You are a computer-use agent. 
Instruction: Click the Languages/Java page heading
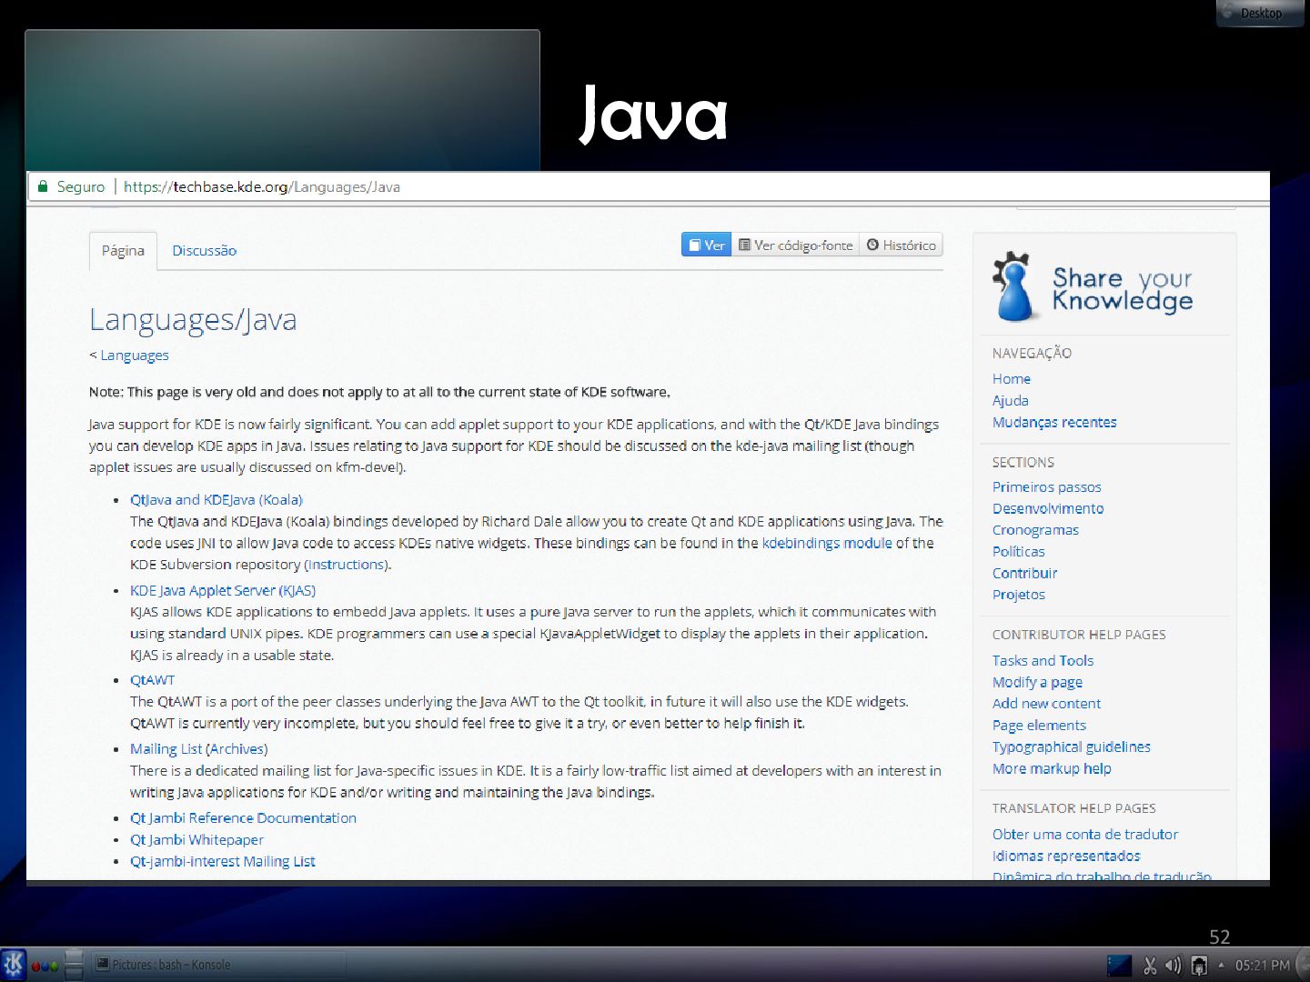coord(193,320)
